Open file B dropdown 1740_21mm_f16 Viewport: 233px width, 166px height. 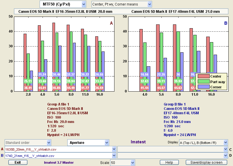pos(61,156)
